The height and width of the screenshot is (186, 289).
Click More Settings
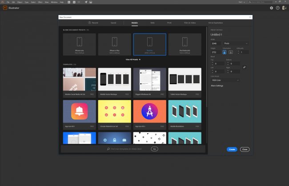click(x=217, y=86)
